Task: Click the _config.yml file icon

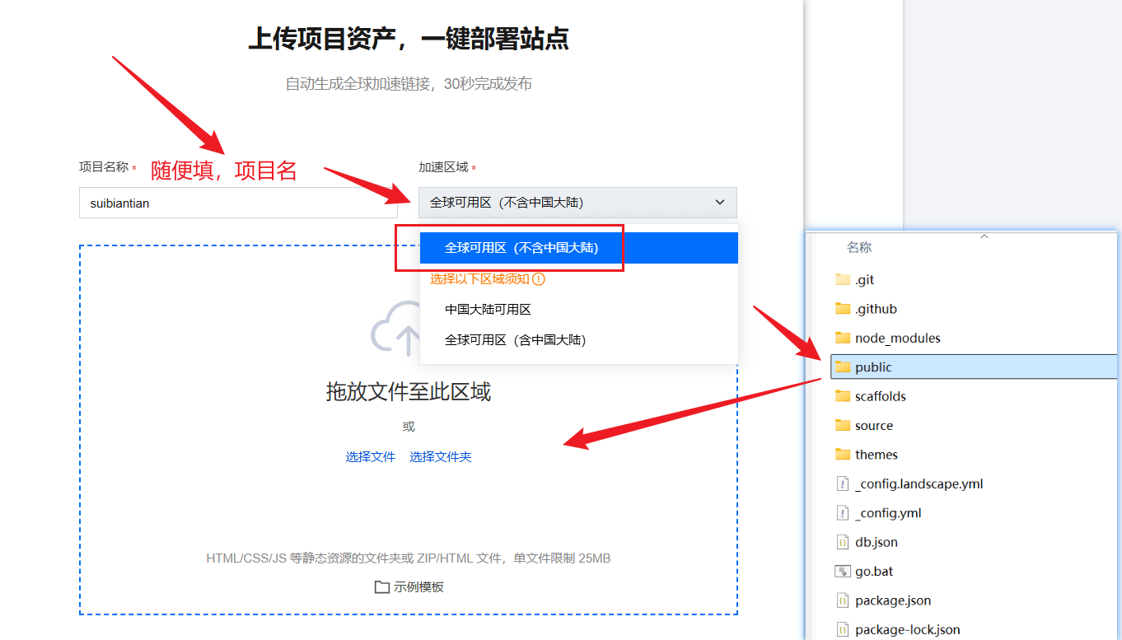Action: coord(842,513)
